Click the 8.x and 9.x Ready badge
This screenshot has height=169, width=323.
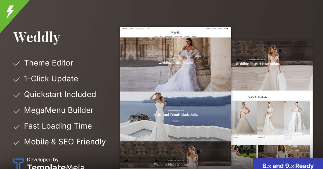pos(288,164)
